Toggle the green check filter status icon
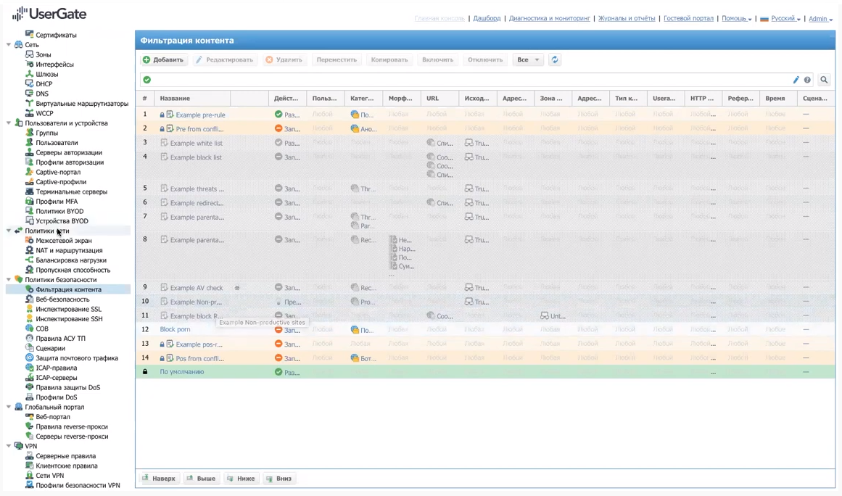Screen dimensions: 842x496 (x=147, y=80)
